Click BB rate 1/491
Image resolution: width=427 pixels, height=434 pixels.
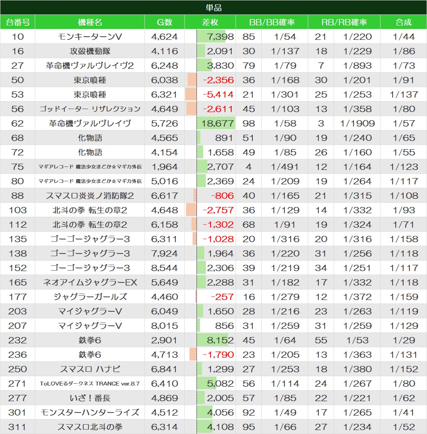pos(285,167)
